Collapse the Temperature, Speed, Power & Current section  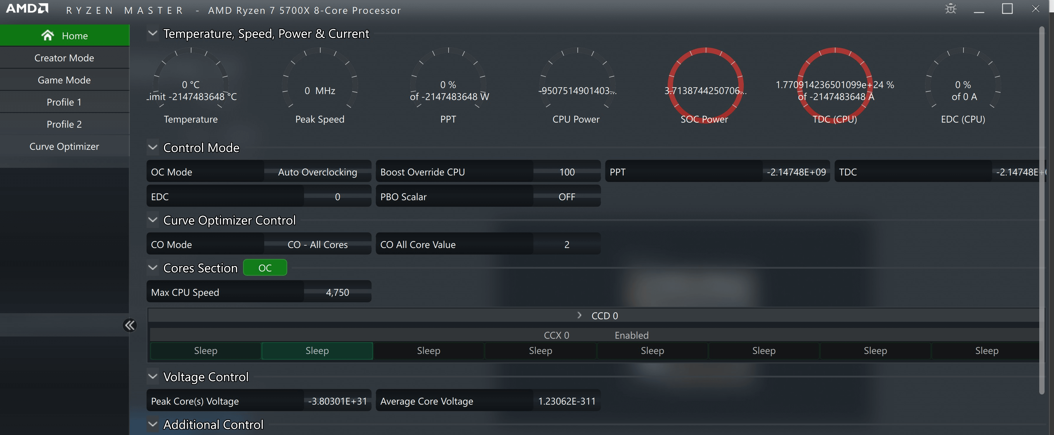coord(153,33)
